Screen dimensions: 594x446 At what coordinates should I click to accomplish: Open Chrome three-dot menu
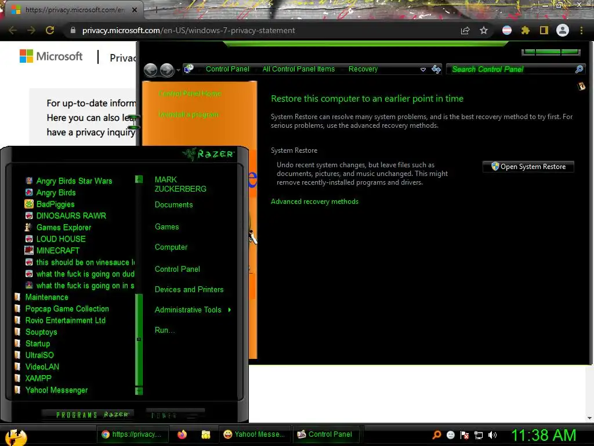click(x=581, y=30)
